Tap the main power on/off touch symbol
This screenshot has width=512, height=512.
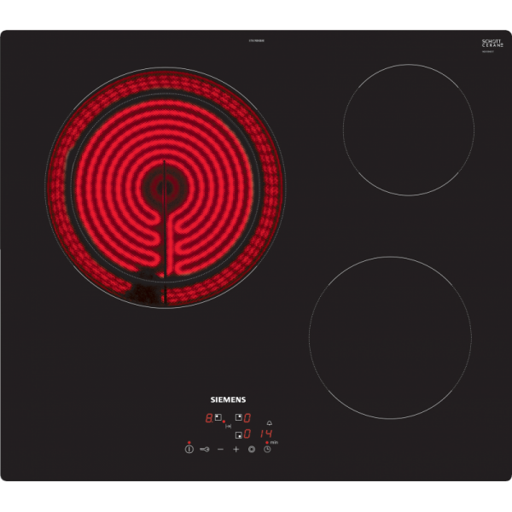(x=189, y=450)
